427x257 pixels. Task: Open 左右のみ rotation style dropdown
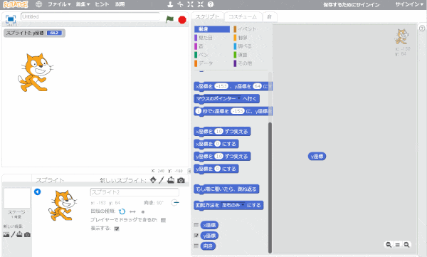(243, 205)
